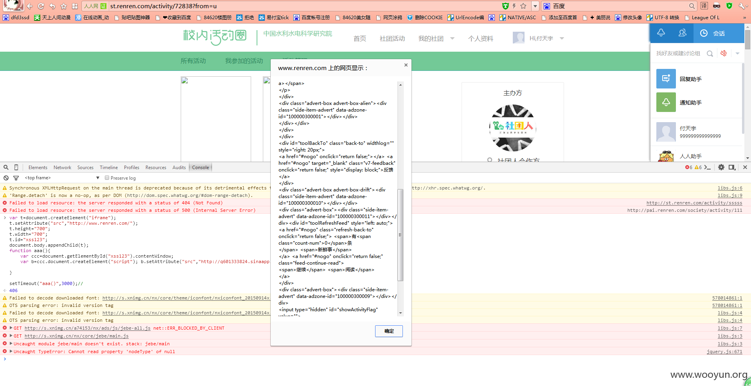
Task: Click the undo closed tab arrow icon
Action: pyautogui.click(x=52, y=6)
